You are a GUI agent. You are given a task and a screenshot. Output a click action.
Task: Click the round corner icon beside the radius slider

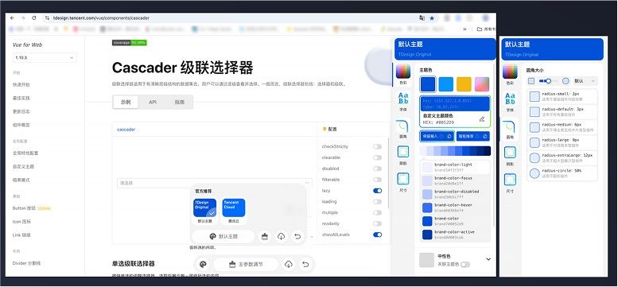(x=566, y=81)
